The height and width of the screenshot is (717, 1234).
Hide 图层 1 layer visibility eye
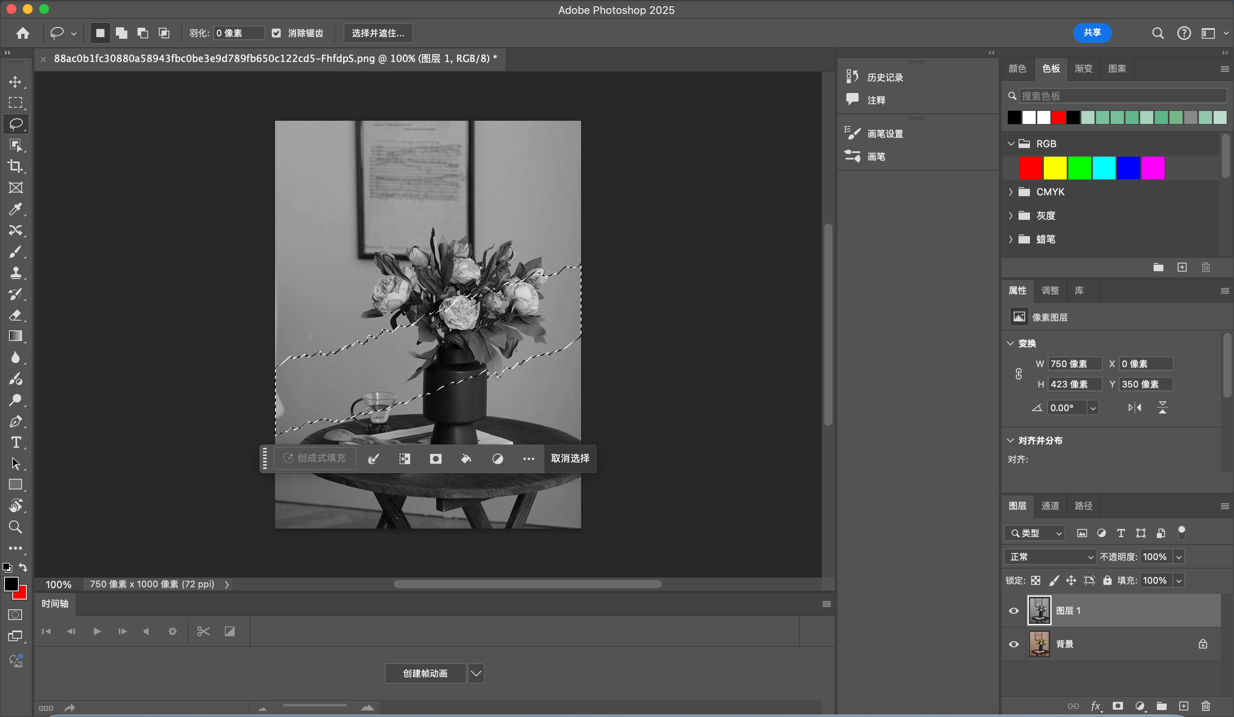tap(1014, 610)
